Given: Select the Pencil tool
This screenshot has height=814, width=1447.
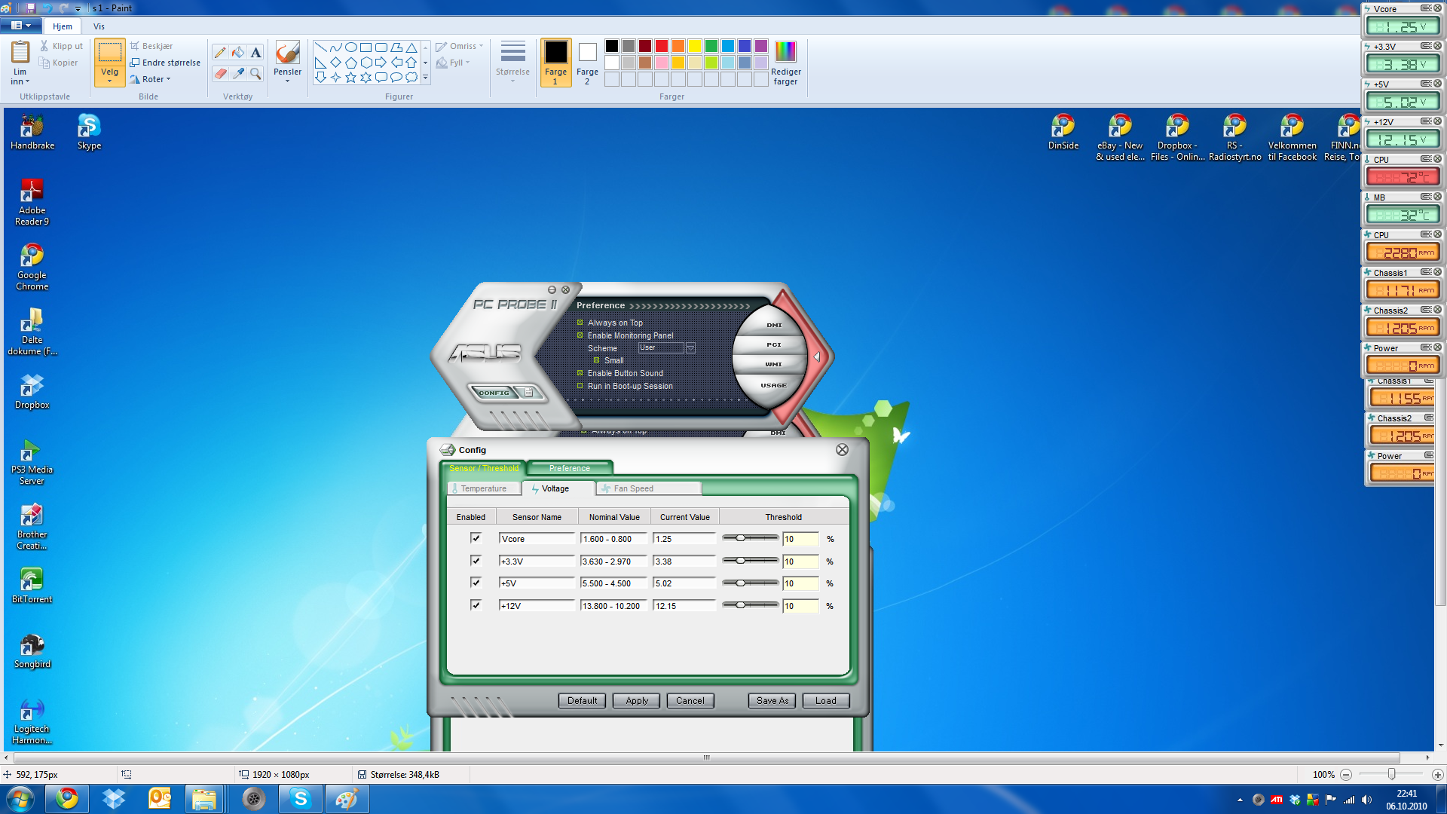Looking at the screenshot, I should [x=220, y=52].
